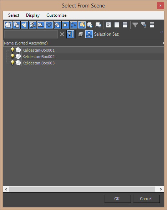Click the Select None blank page icon
The height and width of the screenshot is (210, 167).
tap(117, 25)
